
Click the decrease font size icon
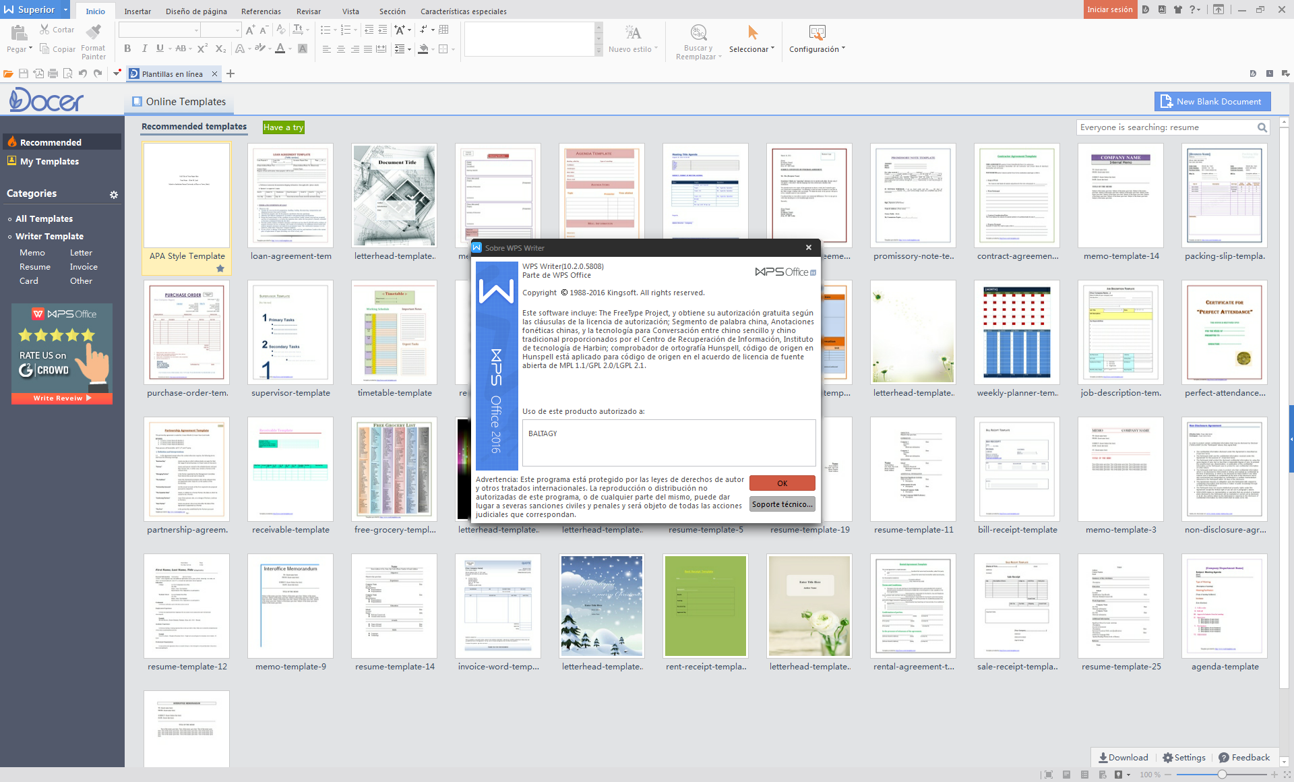click(264, 30)
